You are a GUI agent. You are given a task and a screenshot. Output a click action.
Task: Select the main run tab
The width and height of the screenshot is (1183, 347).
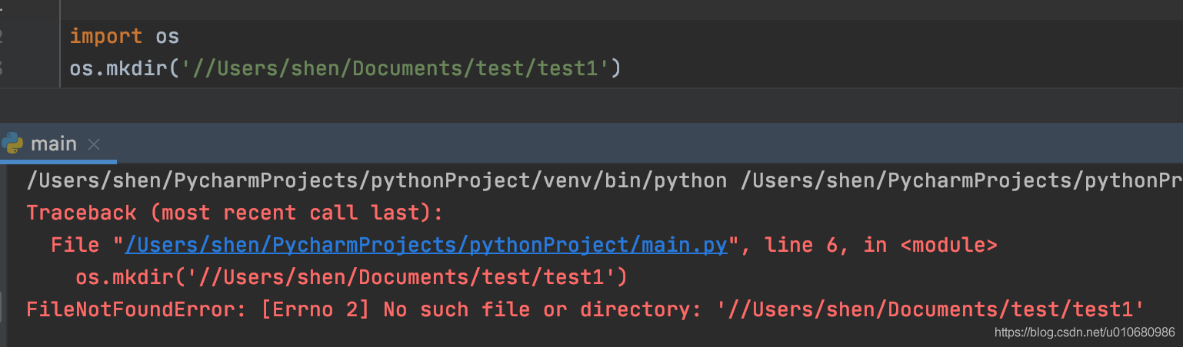pos(54,144)
